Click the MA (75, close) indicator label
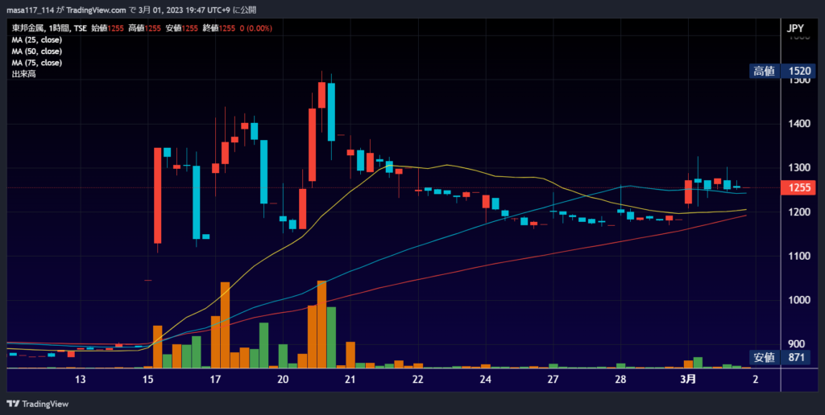 pos(37,63)
